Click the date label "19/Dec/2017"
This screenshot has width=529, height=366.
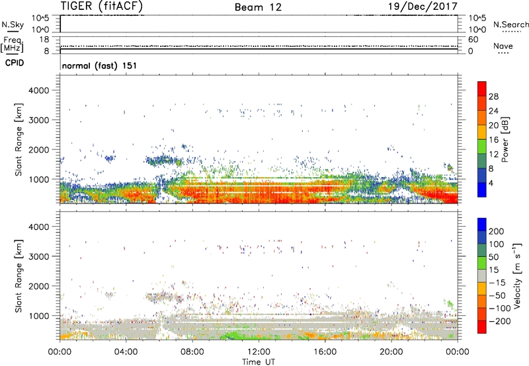tap(423, 6)
